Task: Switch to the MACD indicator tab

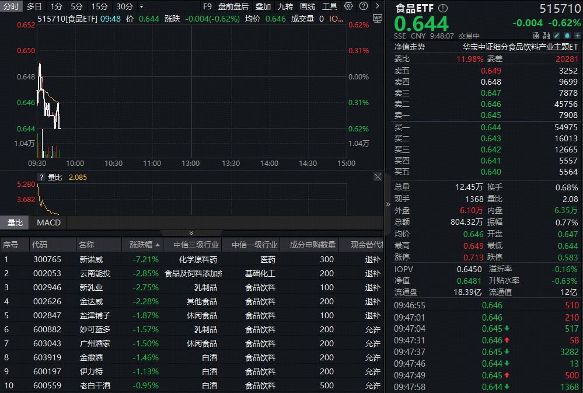Action: 48,222
